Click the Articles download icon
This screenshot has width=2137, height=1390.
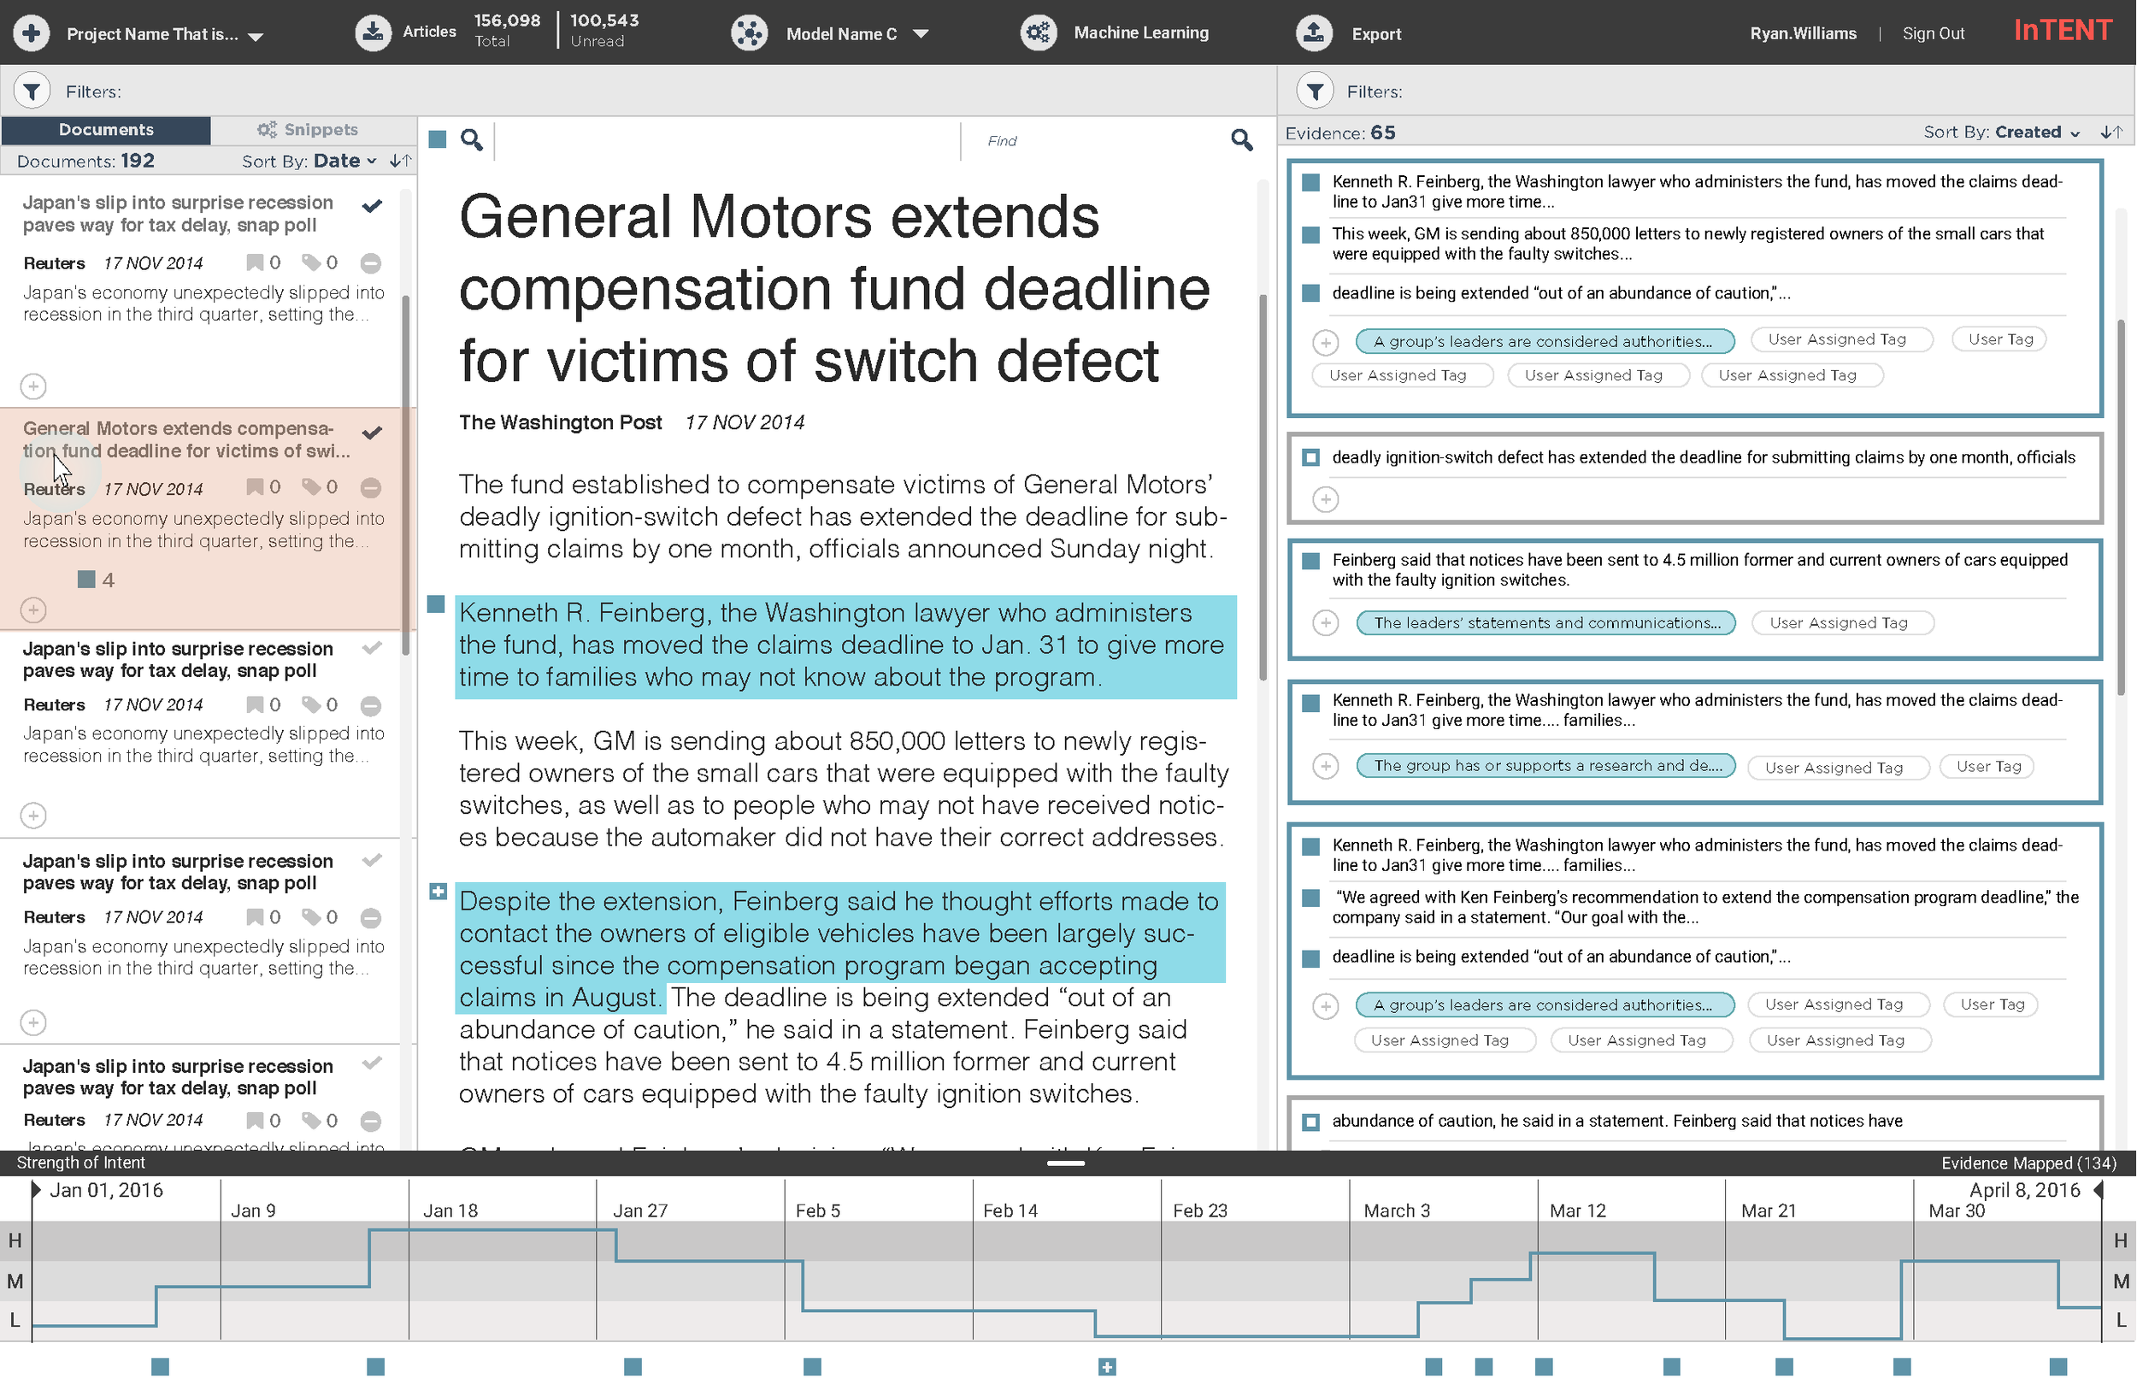tap(373, 33)
